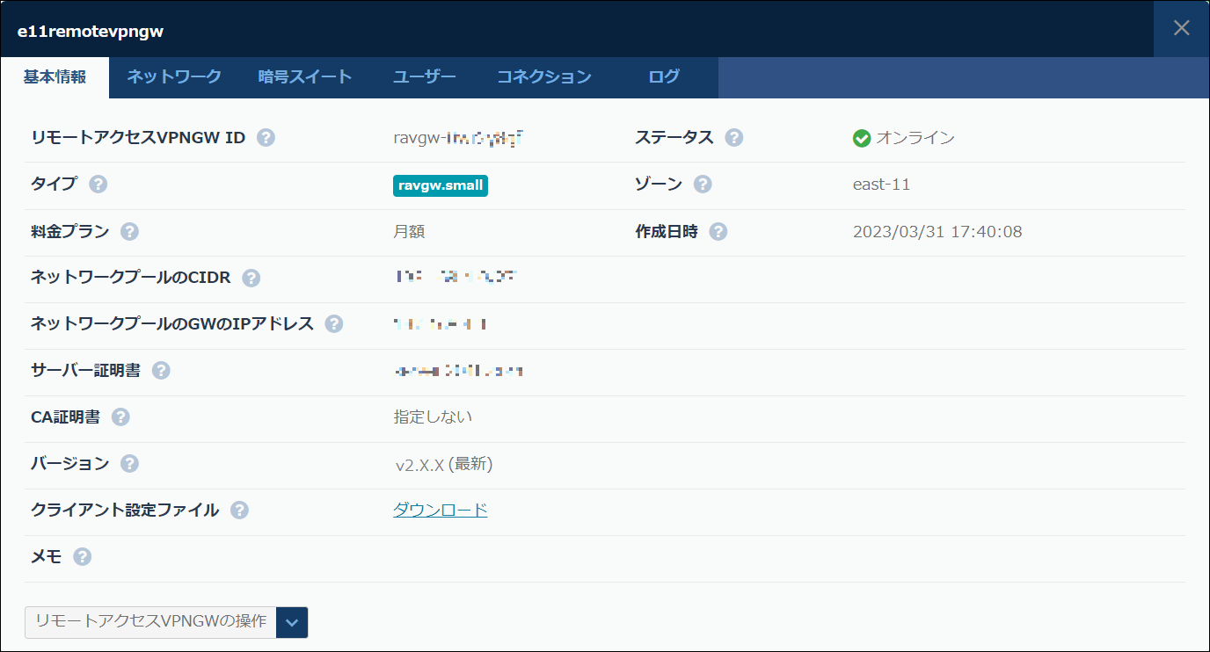Open help for ゾーン field
The width and height of the screenshot is (1210, 652).
(701, 184)
